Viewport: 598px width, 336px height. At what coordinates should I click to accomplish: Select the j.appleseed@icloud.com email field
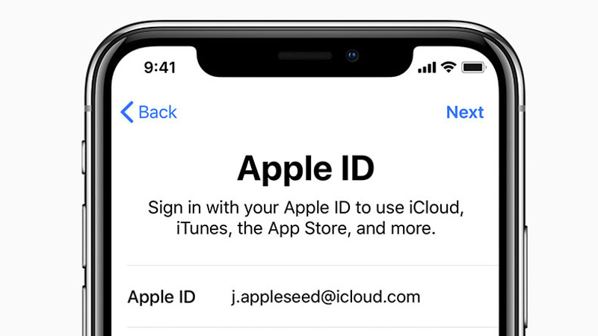[326, 296]
